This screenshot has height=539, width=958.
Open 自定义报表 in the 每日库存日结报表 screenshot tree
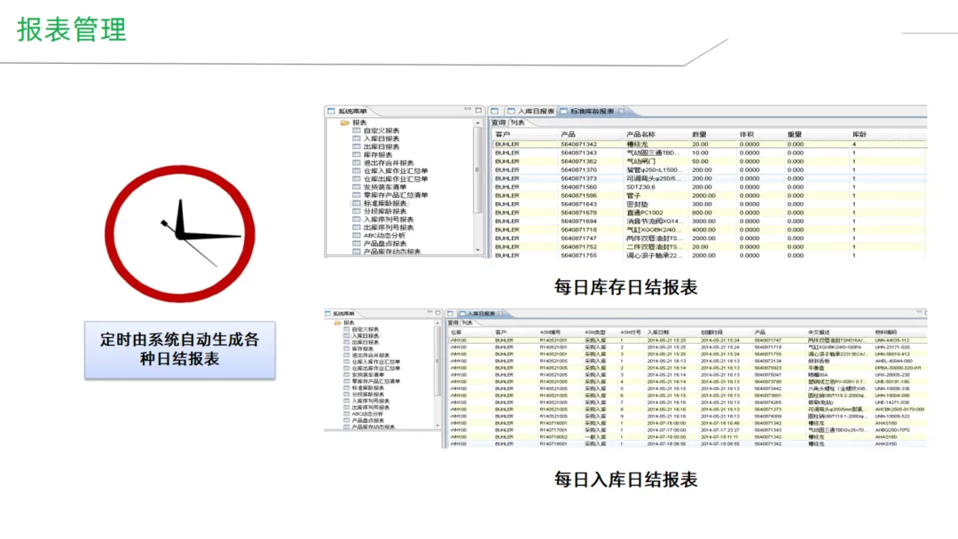(381, 130)
